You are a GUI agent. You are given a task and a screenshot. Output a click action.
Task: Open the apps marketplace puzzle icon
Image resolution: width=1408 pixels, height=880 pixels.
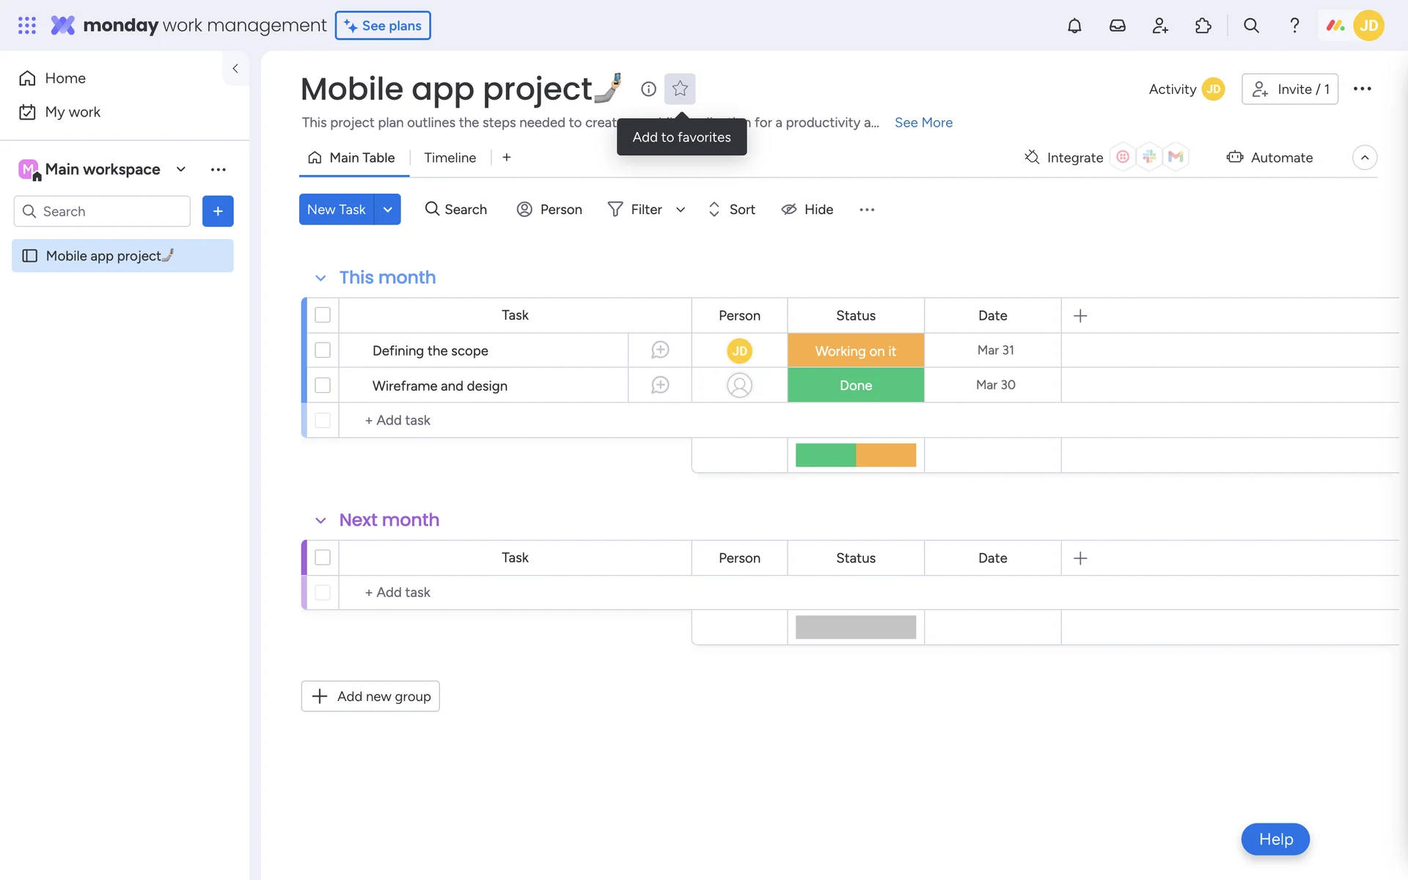point(1203,26)
